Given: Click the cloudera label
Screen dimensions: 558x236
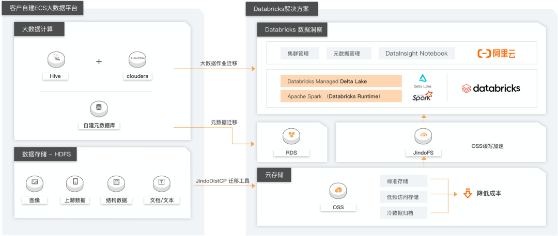Looking at the screenshot, I should coord(137,76).
